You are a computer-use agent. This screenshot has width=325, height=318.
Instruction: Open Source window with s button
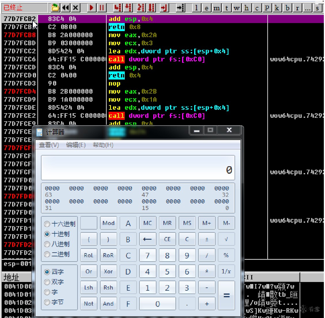(317, 8)
